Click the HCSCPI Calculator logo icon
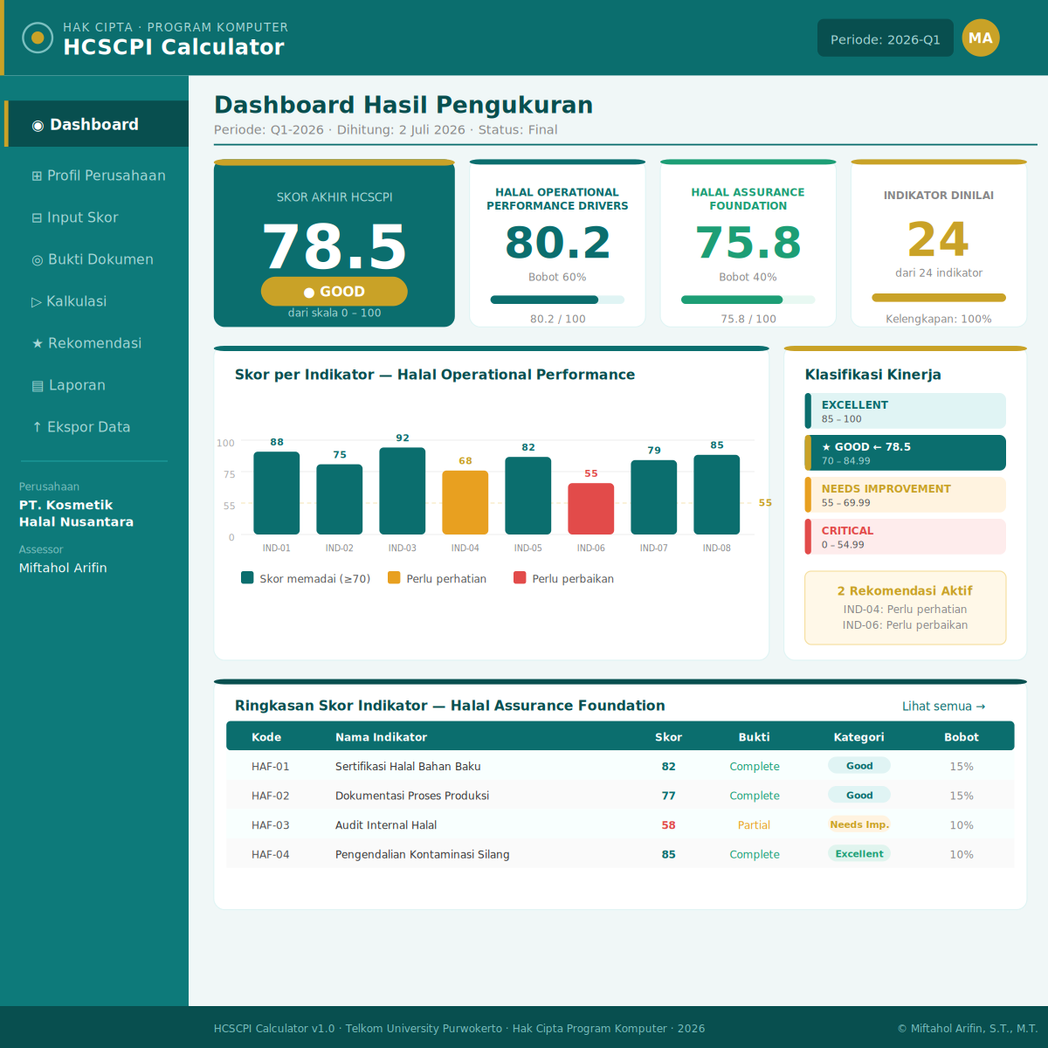Screen dimensions: 1048x1048 (38, 38)
